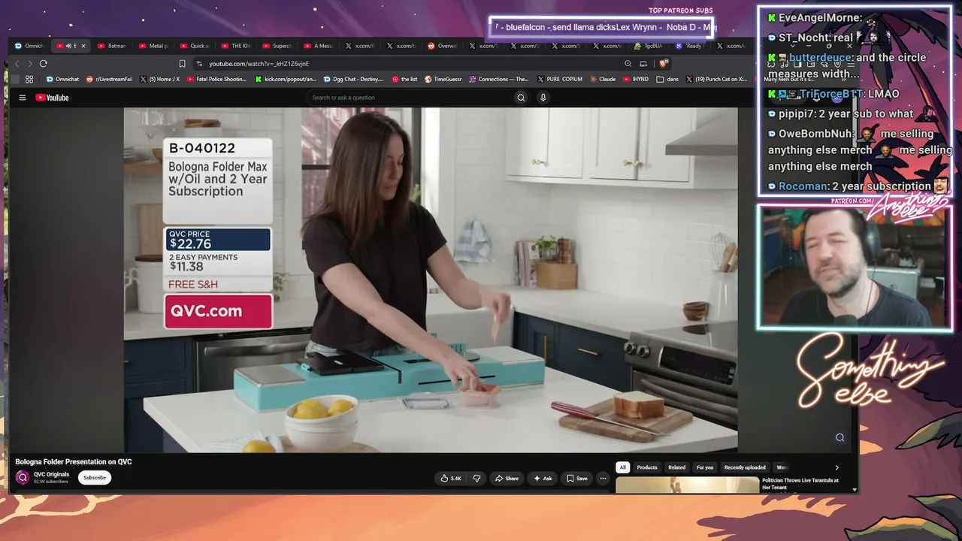Open the YouTube guide hamburger menu
This screenshot has width=962, height=541.
[23, 98]
